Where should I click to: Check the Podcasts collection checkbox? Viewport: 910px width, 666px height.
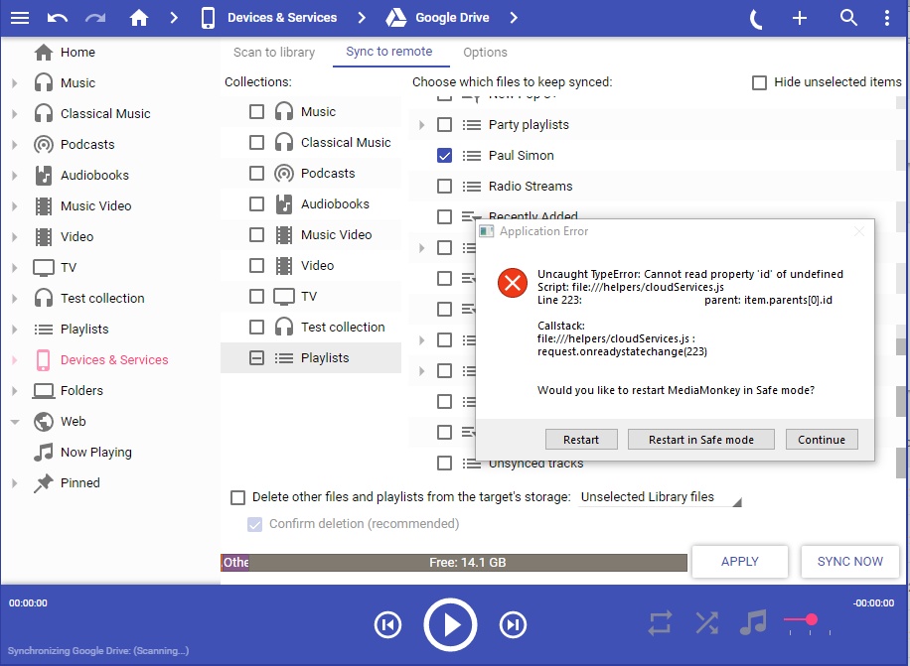point(256,174)
